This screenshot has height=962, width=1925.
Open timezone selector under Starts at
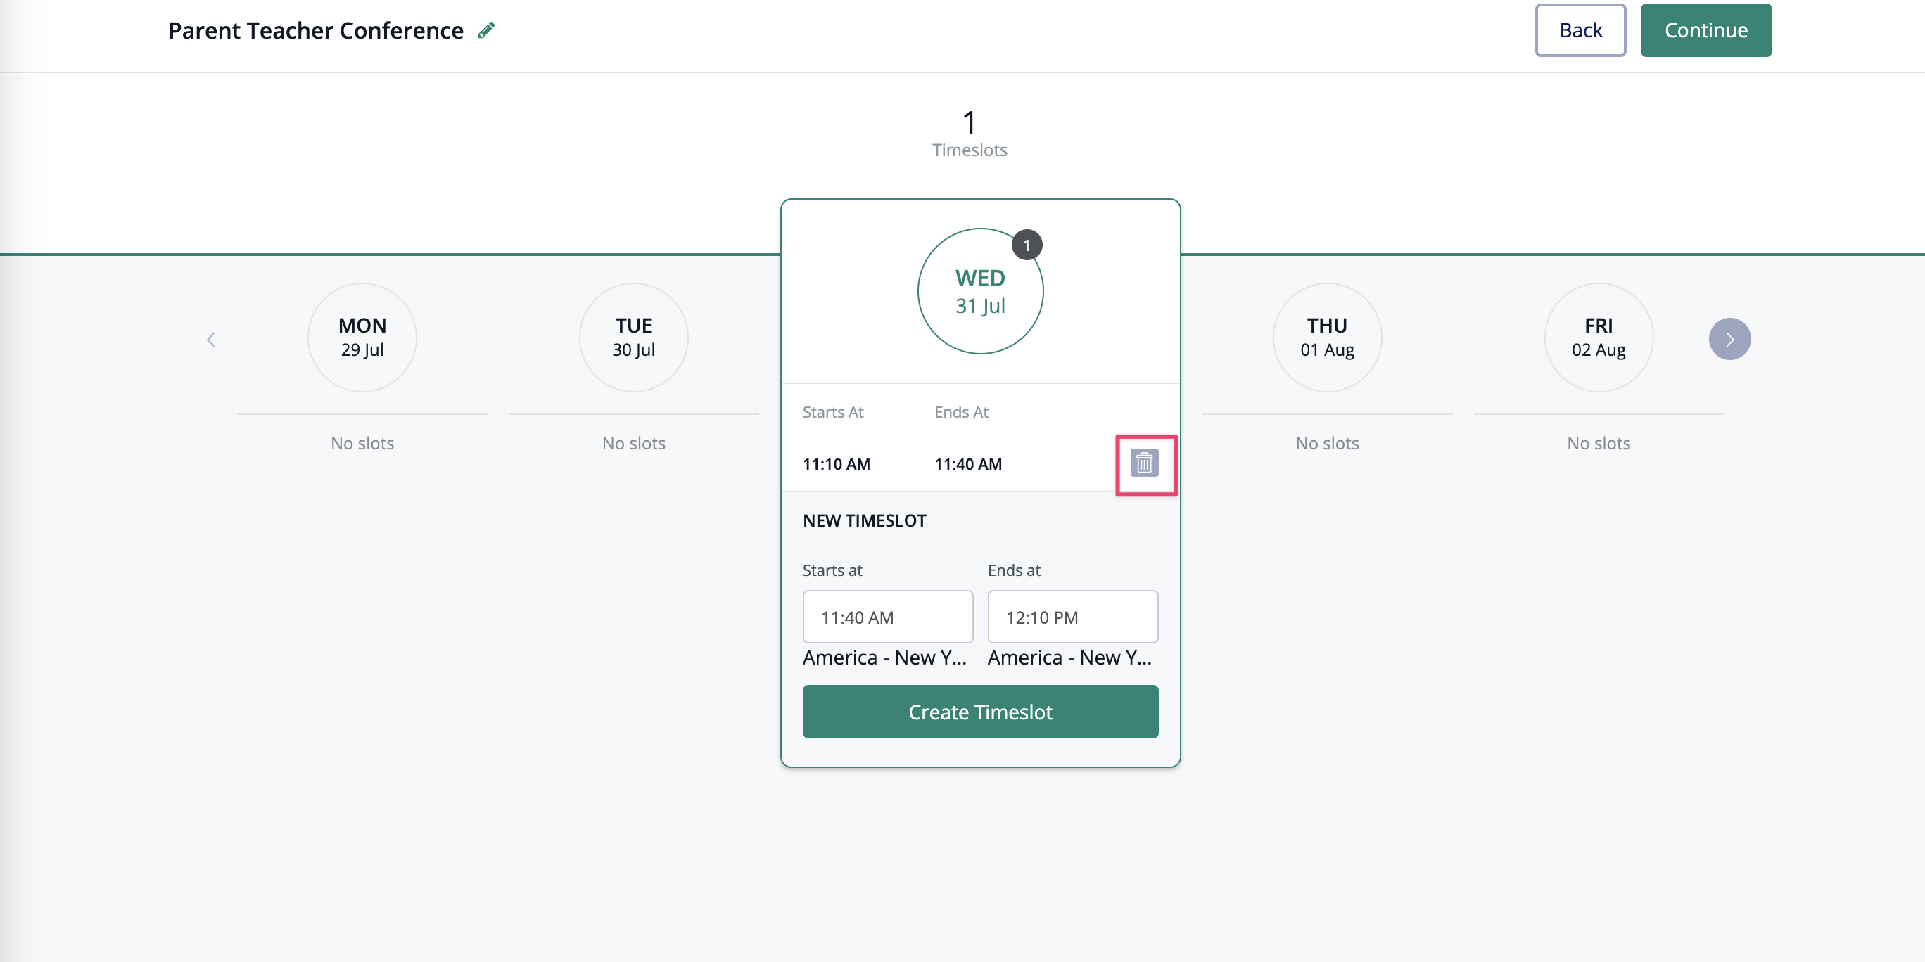click(884, 658)
